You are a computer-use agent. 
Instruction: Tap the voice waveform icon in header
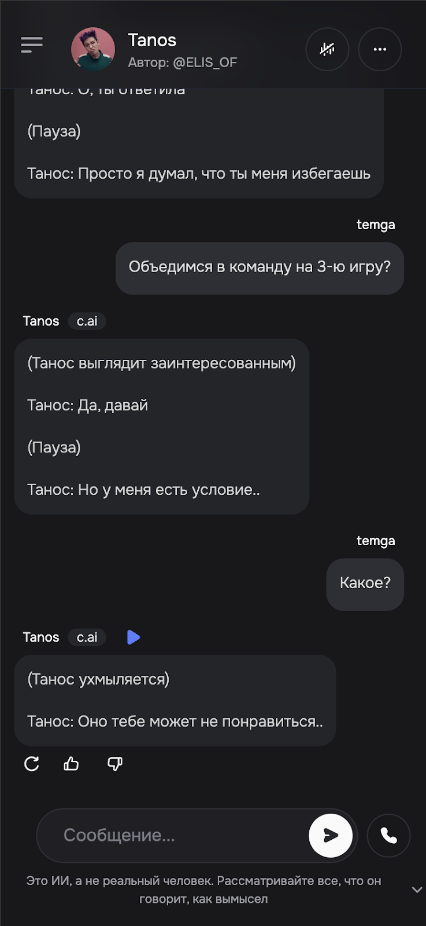click(327, 50)
